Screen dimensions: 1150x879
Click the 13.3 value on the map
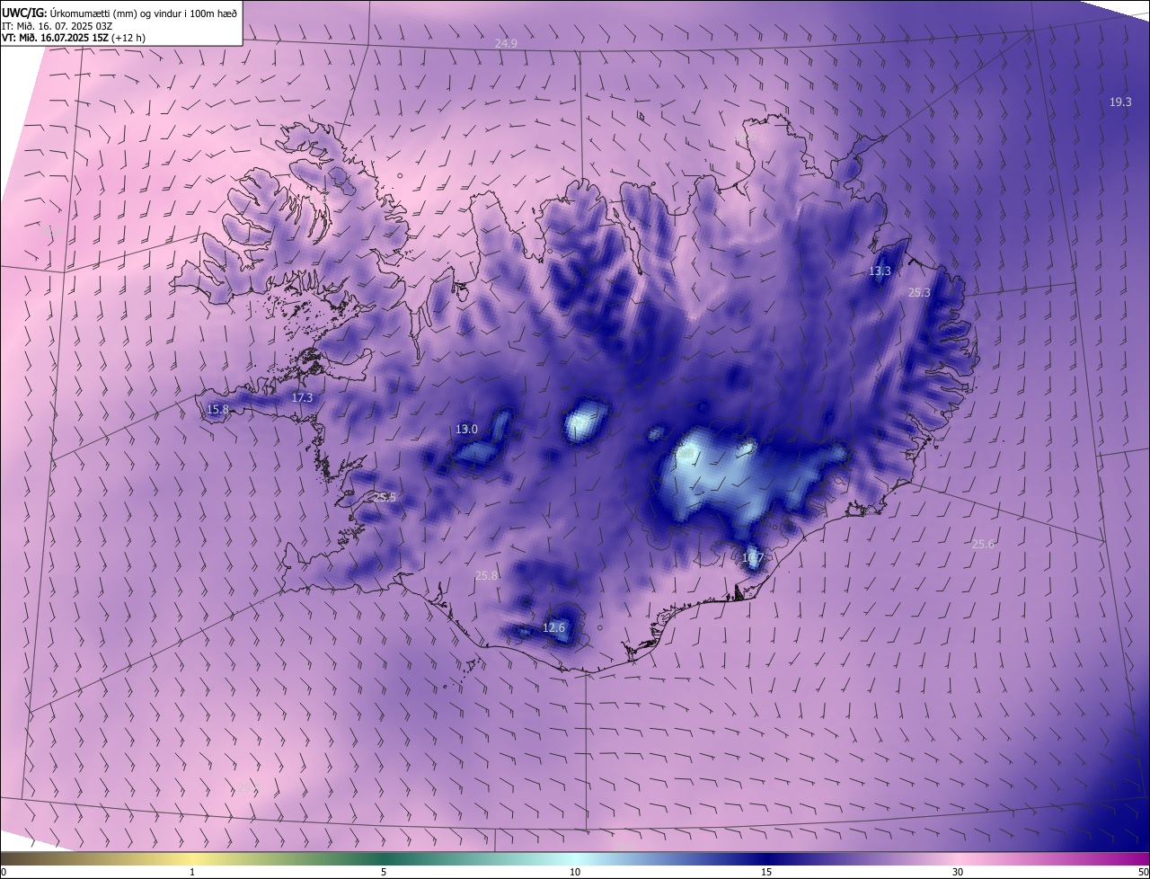[x=880, y=271]
